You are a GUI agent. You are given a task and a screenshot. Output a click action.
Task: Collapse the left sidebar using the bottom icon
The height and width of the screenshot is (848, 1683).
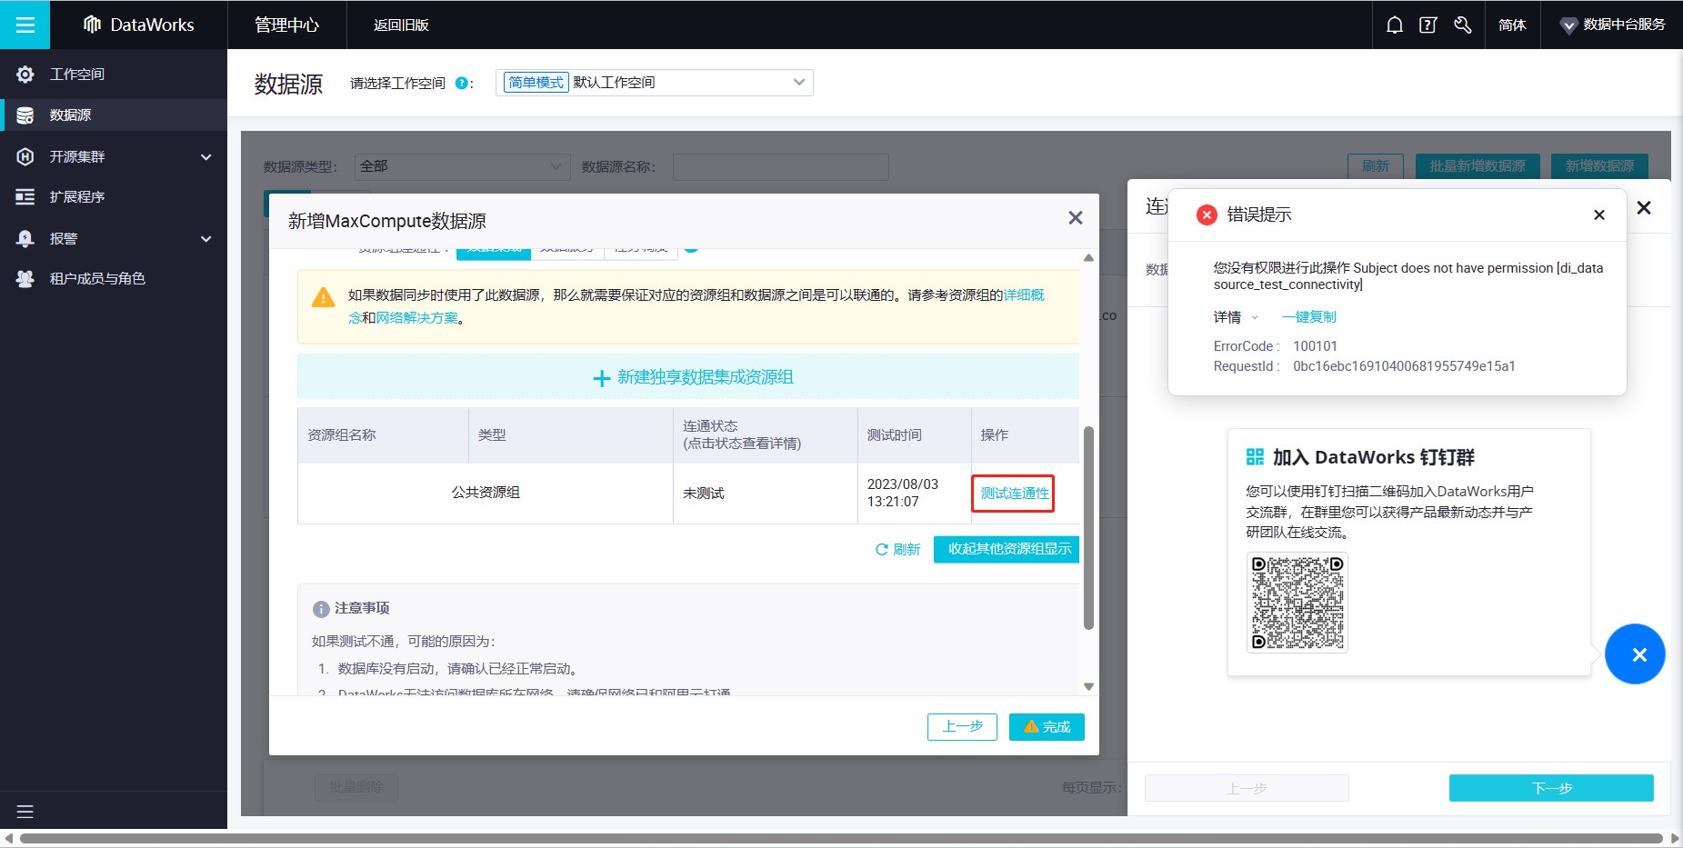pyautogui.click(x=25, y=811)
